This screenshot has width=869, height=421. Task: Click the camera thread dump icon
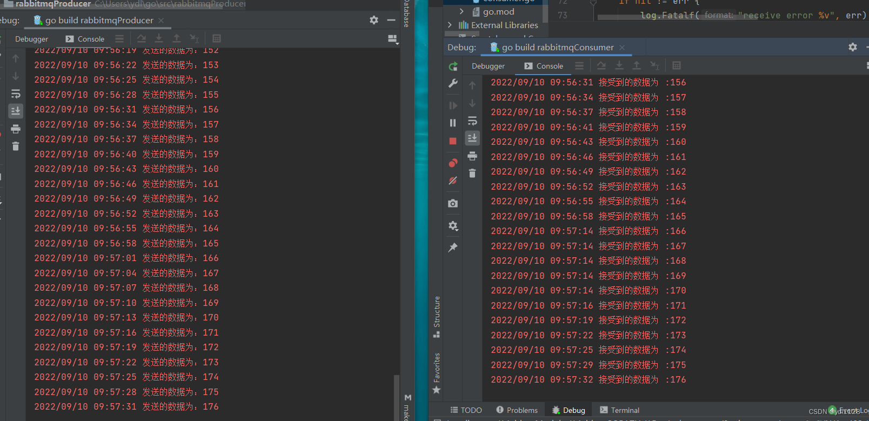(x=453, y=203)
